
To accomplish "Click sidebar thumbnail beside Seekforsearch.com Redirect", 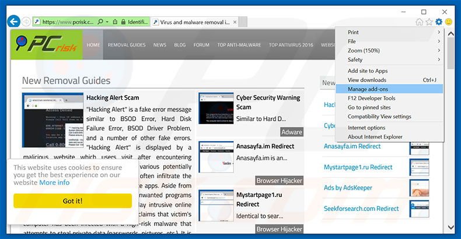I will [419, 209].
